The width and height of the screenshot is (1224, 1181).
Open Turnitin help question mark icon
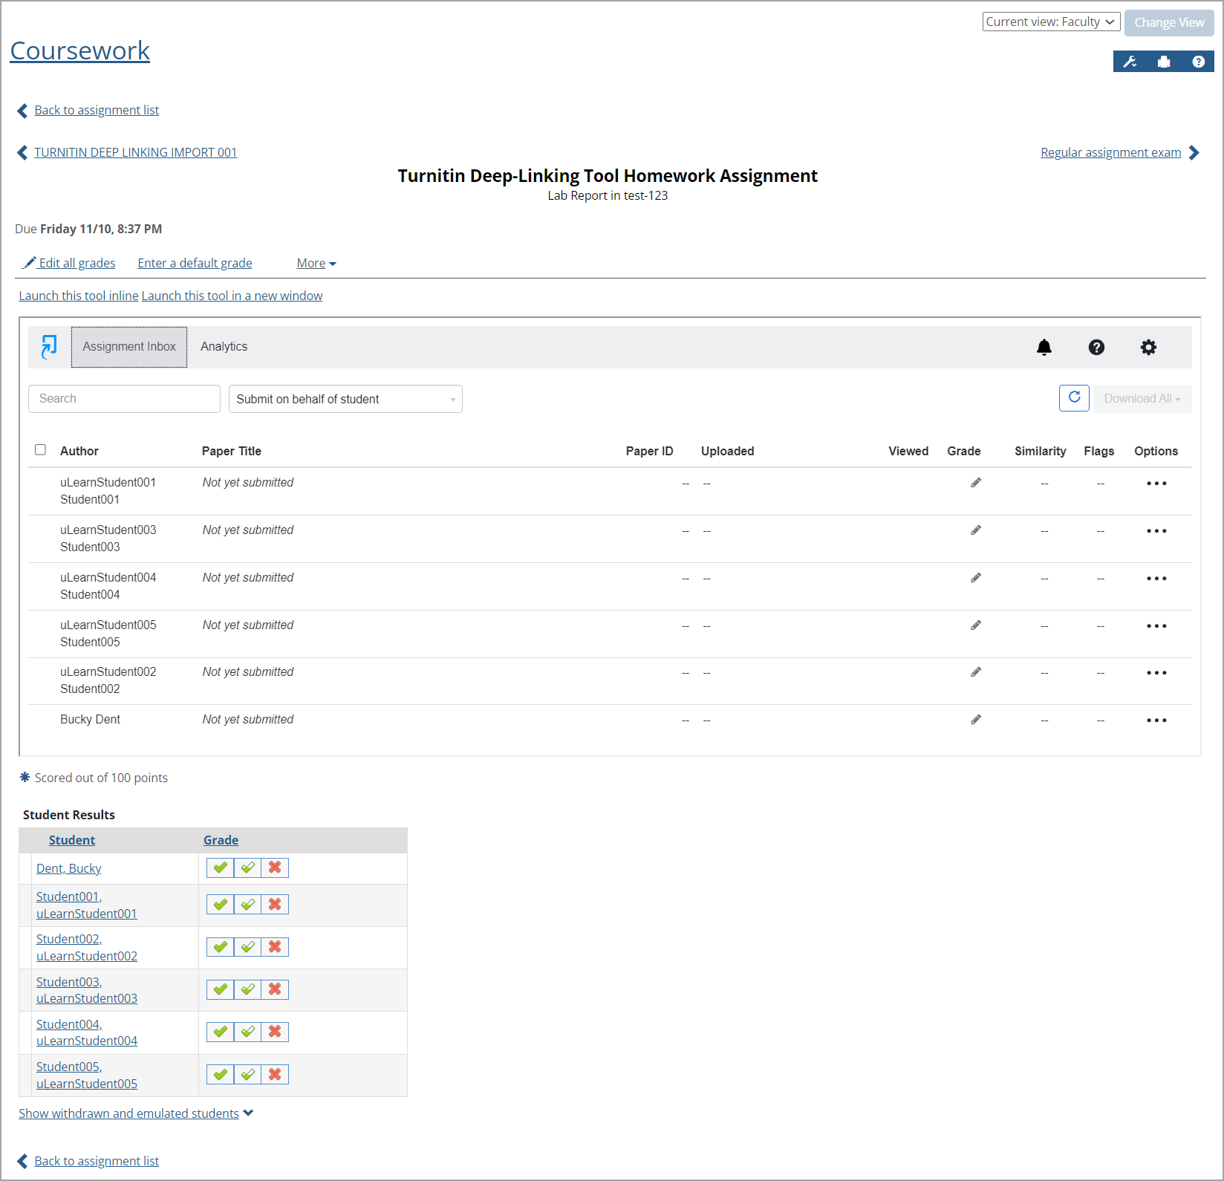pyautogui.click(x=1096, y=347)
